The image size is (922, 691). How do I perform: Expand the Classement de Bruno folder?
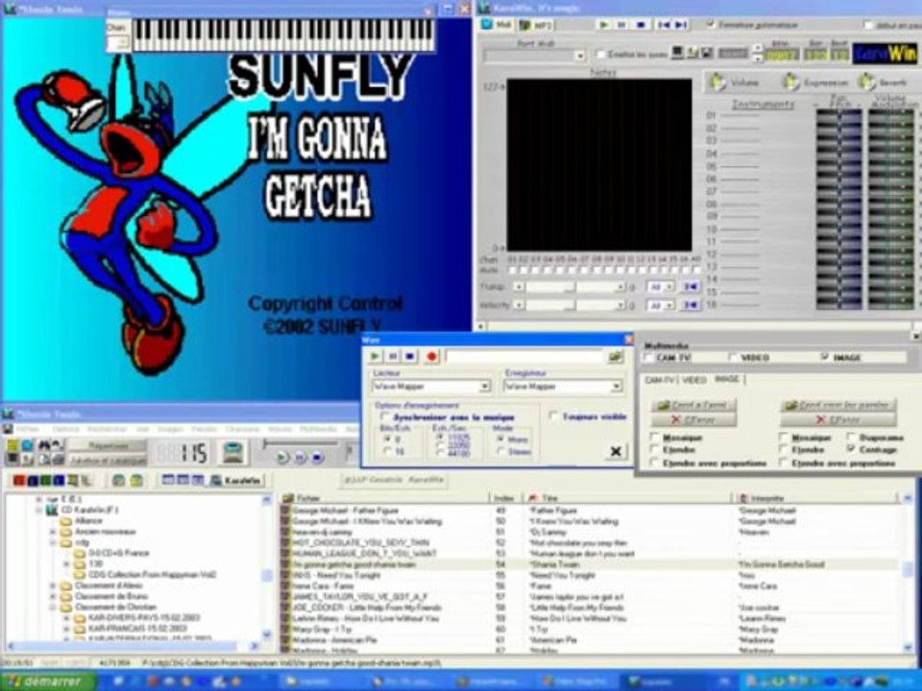53,596
